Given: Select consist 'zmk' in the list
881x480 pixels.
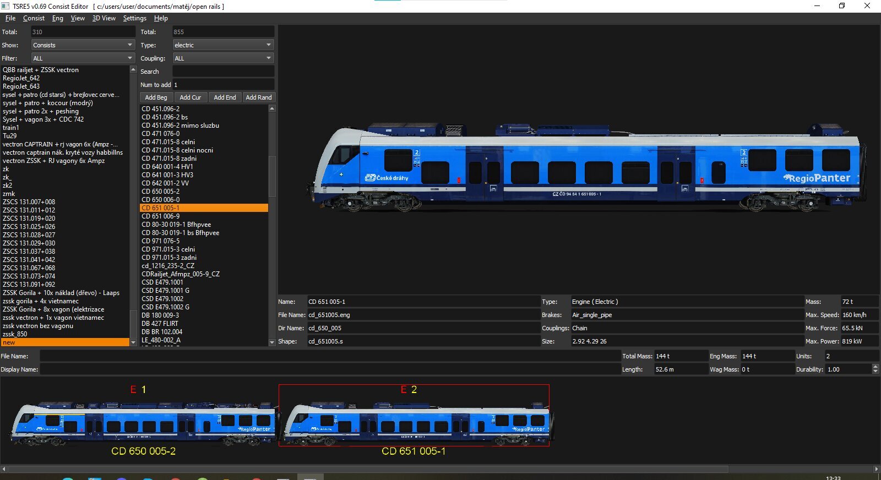Looking at the screenshot, I should click(66, 194).
